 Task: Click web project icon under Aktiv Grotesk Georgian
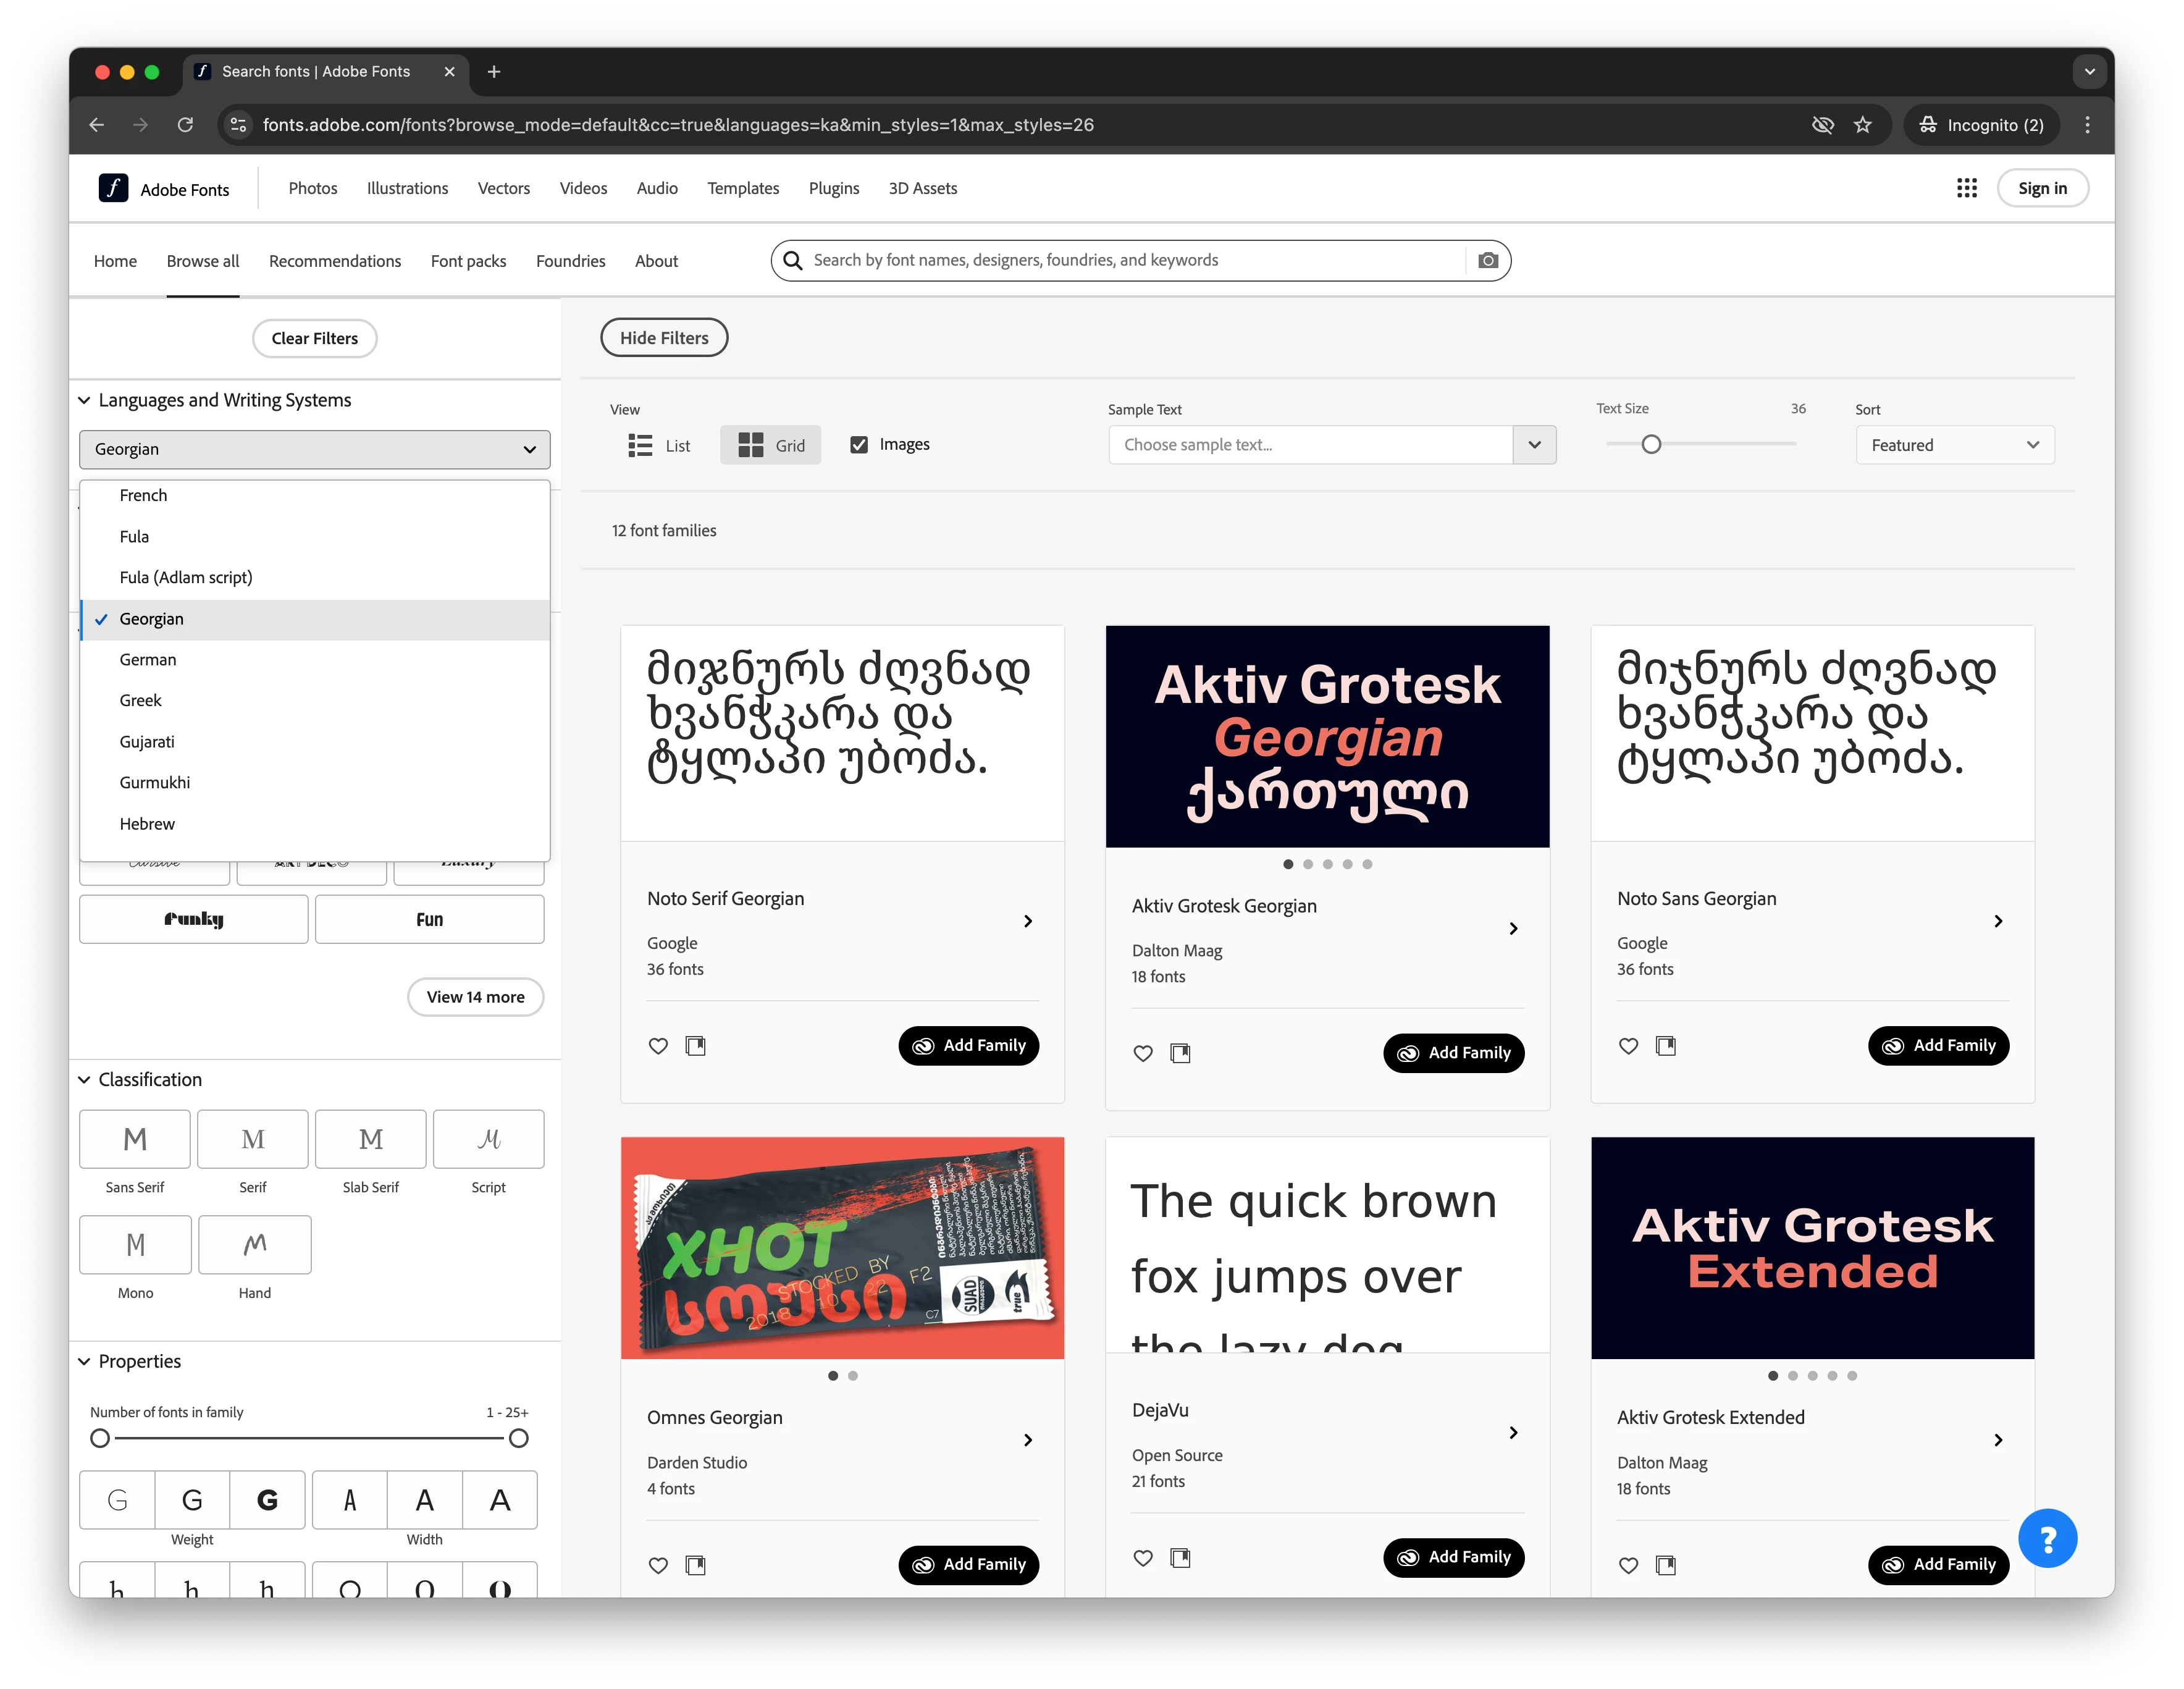[1180, 1053]
